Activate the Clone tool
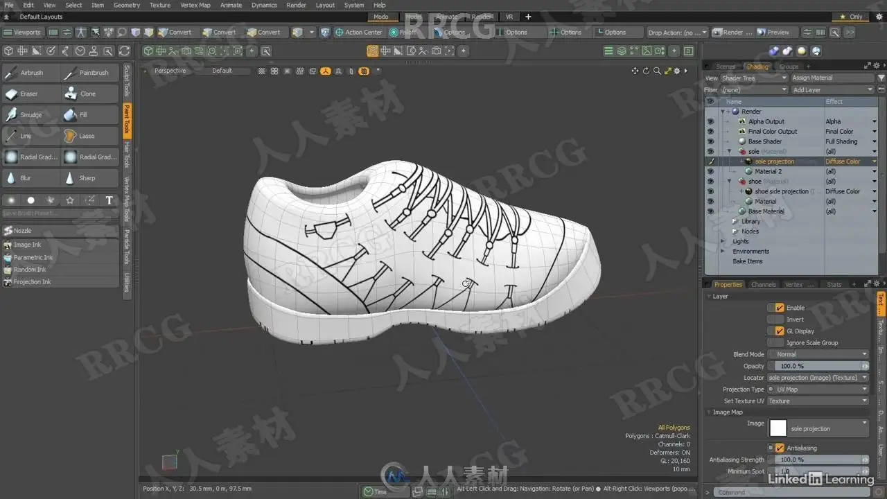This screenshot has width=887, height=499. point(90,94)
